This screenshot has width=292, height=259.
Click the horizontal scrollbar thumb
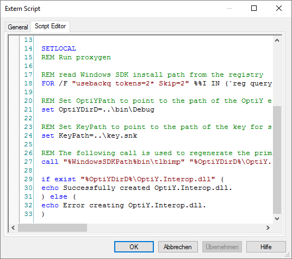(x=52, y=227)
